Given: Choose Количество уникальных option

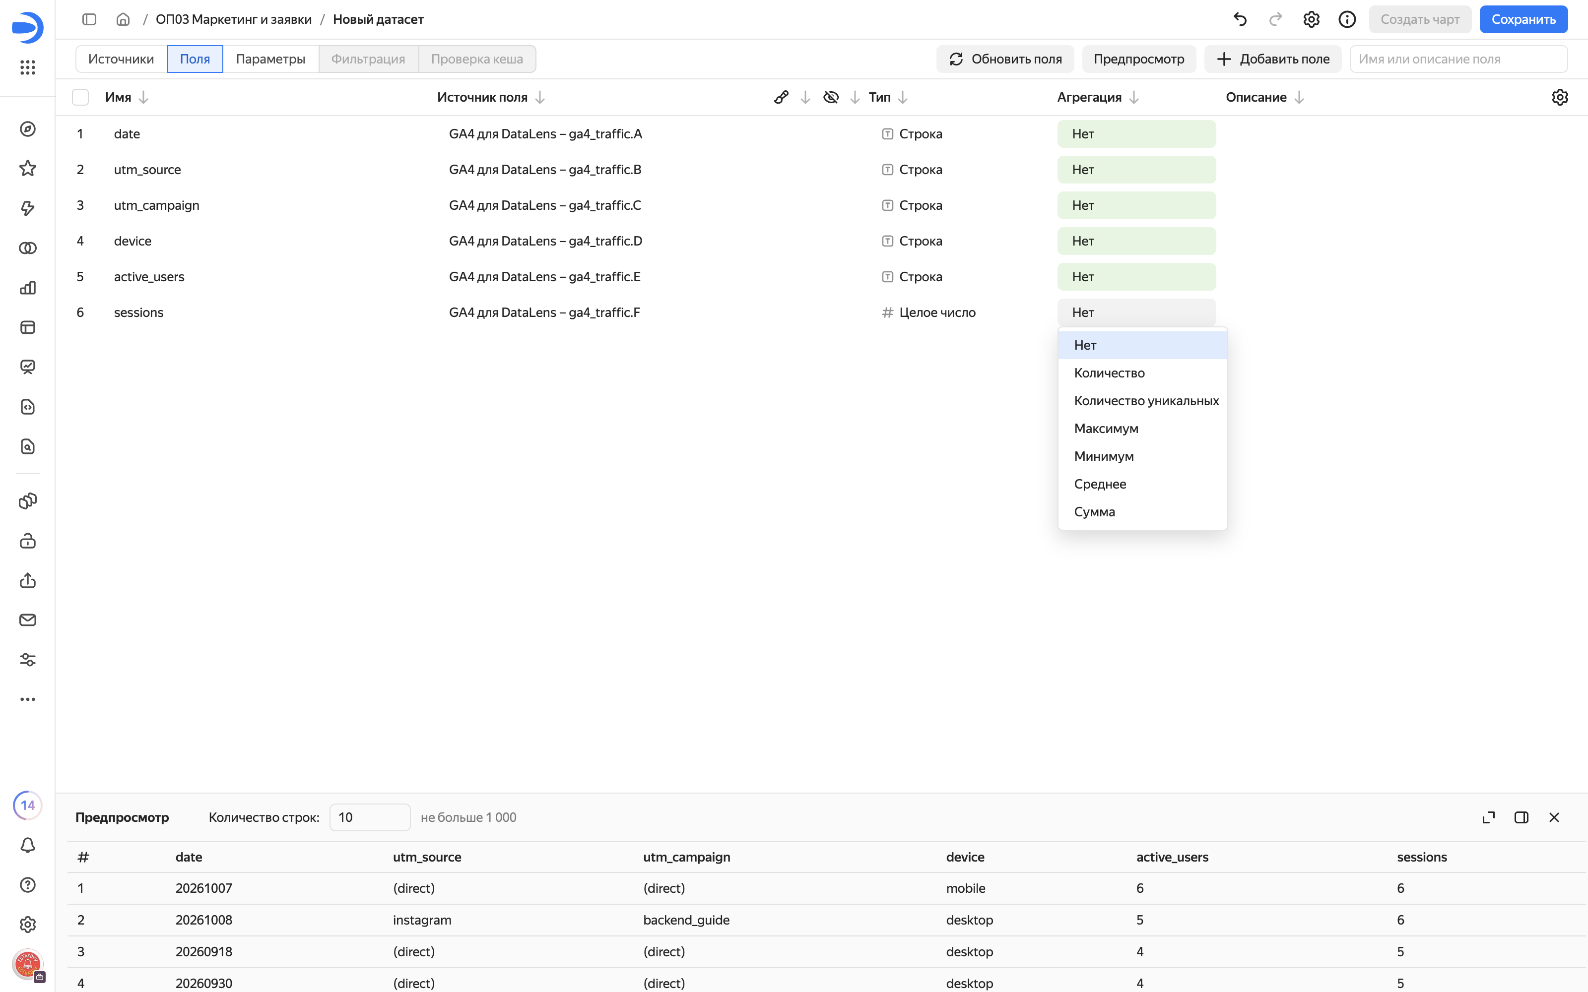Looking at the screenshot, I should [1142, 401].
